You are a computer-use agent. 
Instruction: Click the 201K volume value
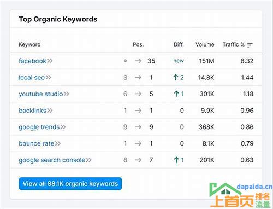point(207,160)
